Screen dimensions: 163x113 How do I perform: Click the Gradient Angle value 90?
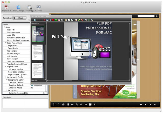tap(32, 88)
